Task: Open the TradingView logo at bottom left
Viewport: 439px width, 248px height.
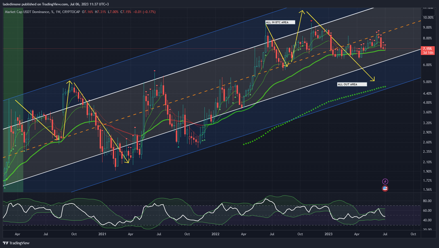Action: [16, 243]
